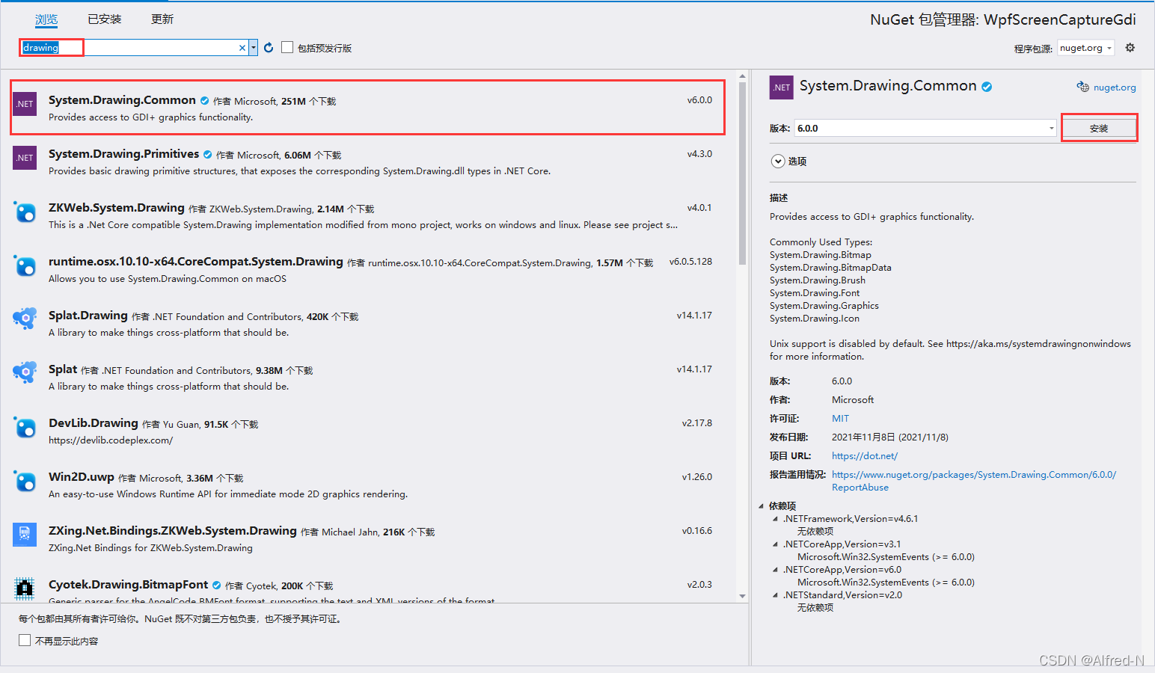The image size is (1155, 673).
Task: Open the search box history dropdown arrow
Action: [254, 48]
